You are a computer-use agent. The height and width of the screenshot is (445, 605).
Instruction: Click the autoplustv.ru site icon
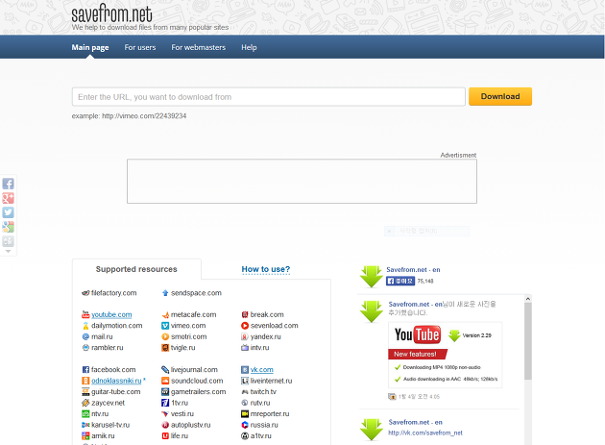[x=165, y=425]
